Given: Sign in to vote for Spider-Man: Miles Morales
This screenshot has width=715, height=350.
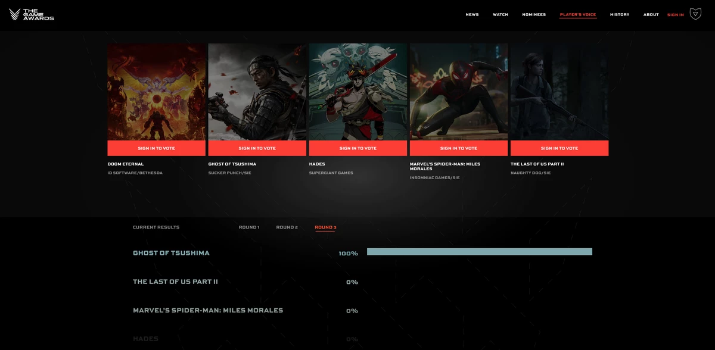Looking at the screenshot, I should pos(459,148).
